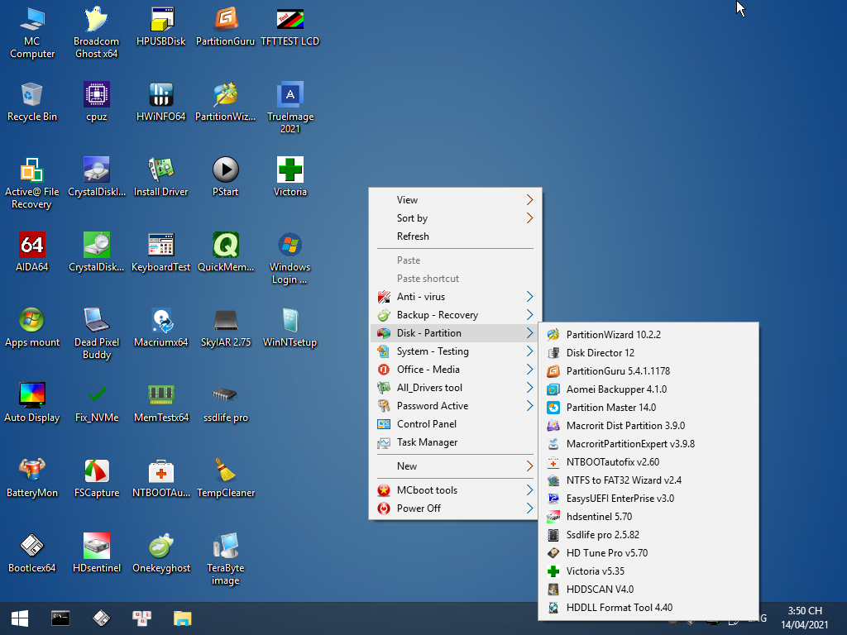
Task: Click the WinNTsetup desktop icon
Action: point(290,327)
